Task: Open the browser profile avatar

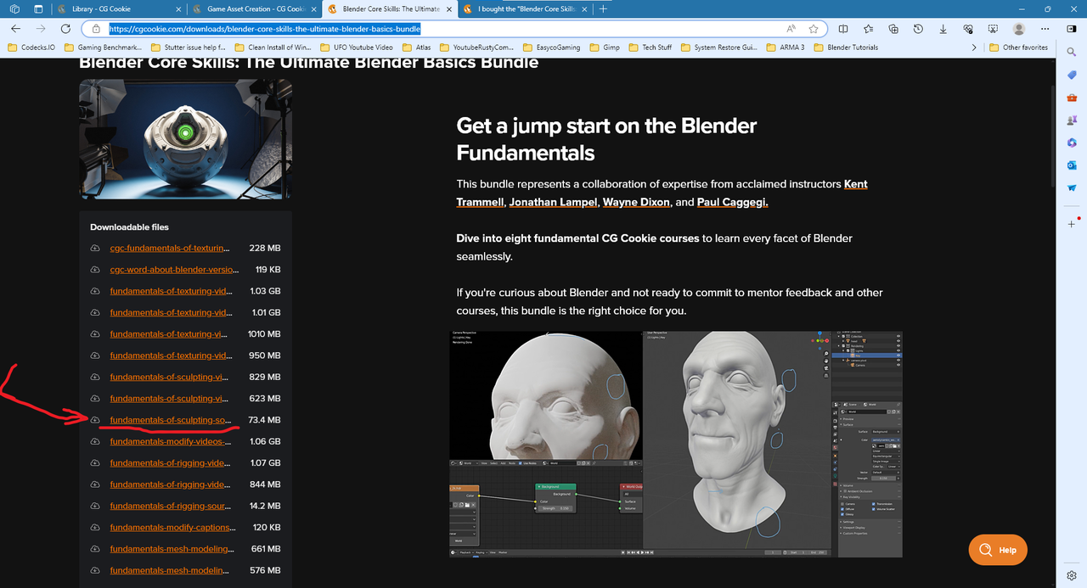Action: pyautogui.click(x=1019, y=28)
